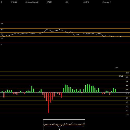Click the 40 axis label of MR chart
Viewport: 130px width, 130px height.
coord(127,86)
